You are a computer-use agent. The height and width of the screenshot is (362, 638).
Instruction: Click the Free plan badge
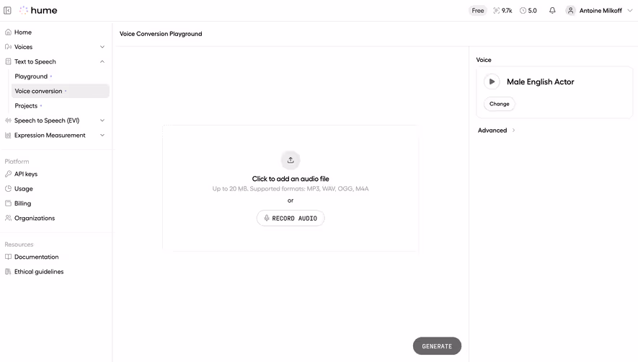coord(478,11)
